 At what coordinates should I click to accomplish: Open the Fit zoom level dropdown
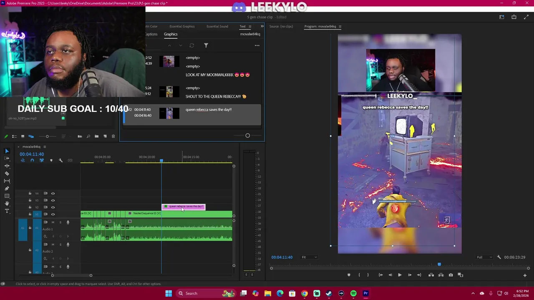tap(309, 257)
